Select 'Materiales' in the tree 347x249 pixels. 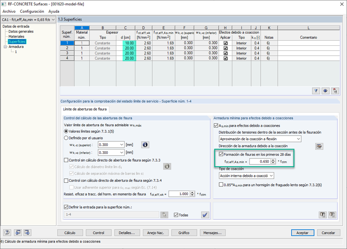pos(16,37)
